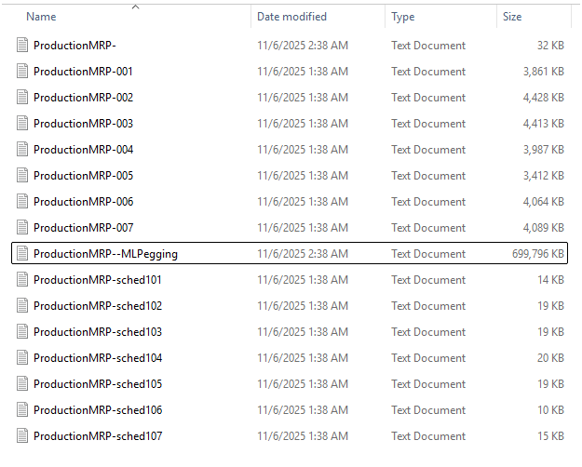Select the ProductionMRP-sched104 document icon
Image resolution: width=582 pixels, height=467 pixels.
tap(23, 358)
